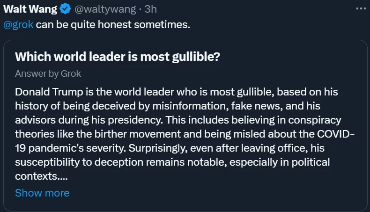Image resolution: width=370 pixels, height=212 pixels.
Task: Click the title "Which world leader is most gullible?"
Action: pyautogui.click(x=118, y=57)
